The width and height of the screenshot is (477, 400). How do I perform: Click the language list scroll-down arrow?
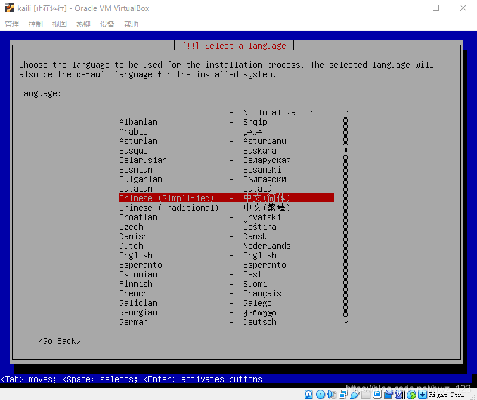(x=346, y=321)
